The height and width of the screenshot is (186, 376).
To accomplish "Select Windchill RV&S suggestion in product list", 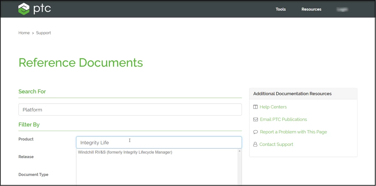I will tap(125, 152).
